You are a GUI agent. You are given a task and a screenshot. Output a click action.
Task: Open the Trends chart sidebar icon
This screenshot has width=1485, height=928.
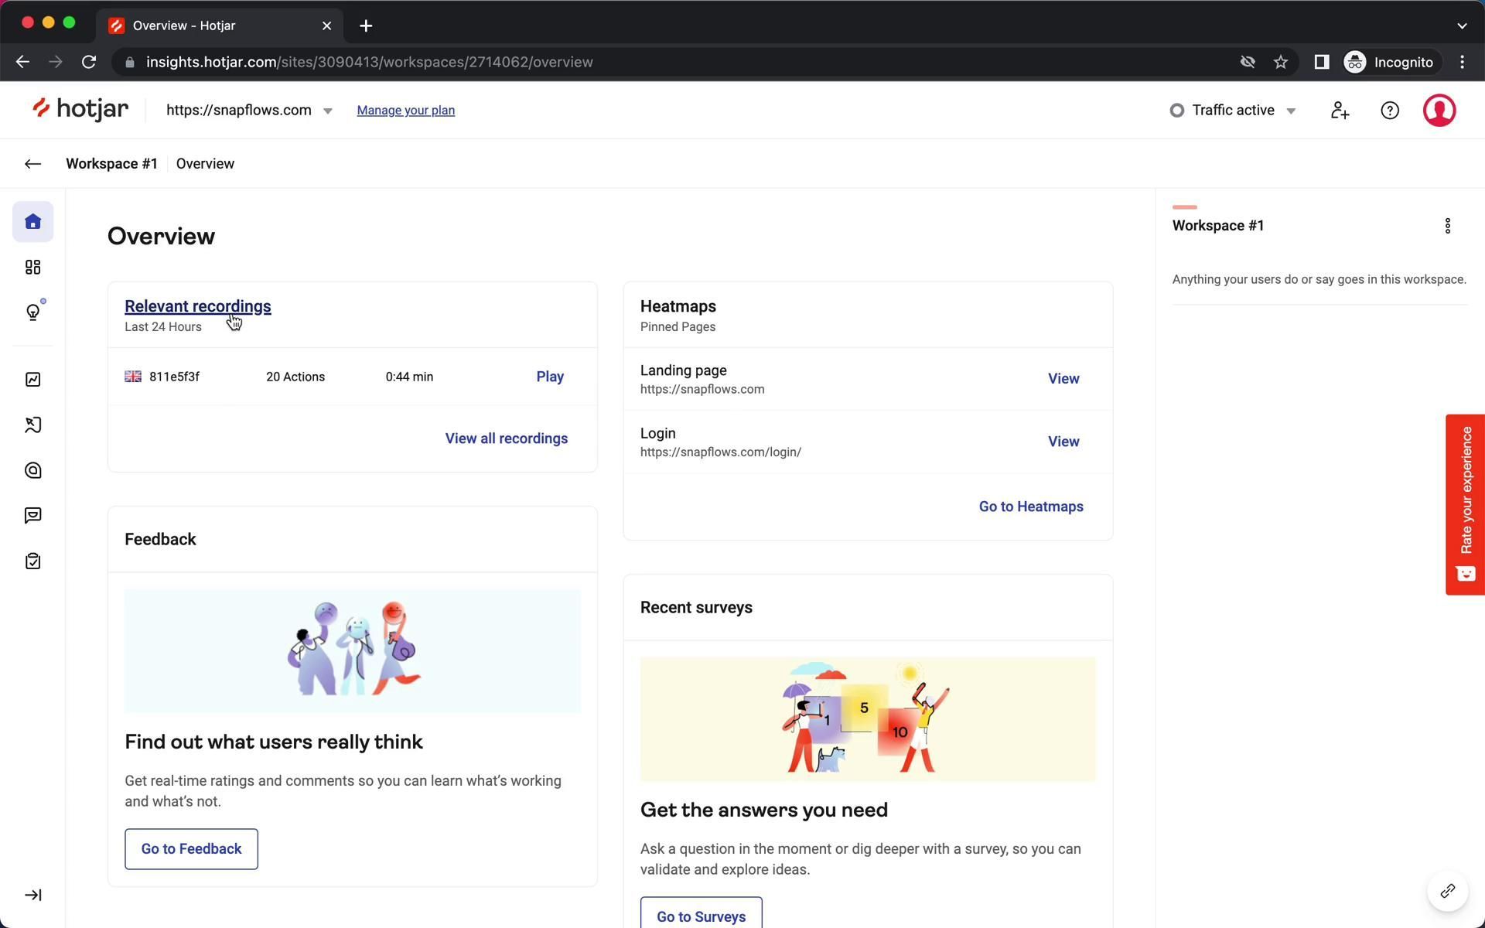(x=32, y=379)
